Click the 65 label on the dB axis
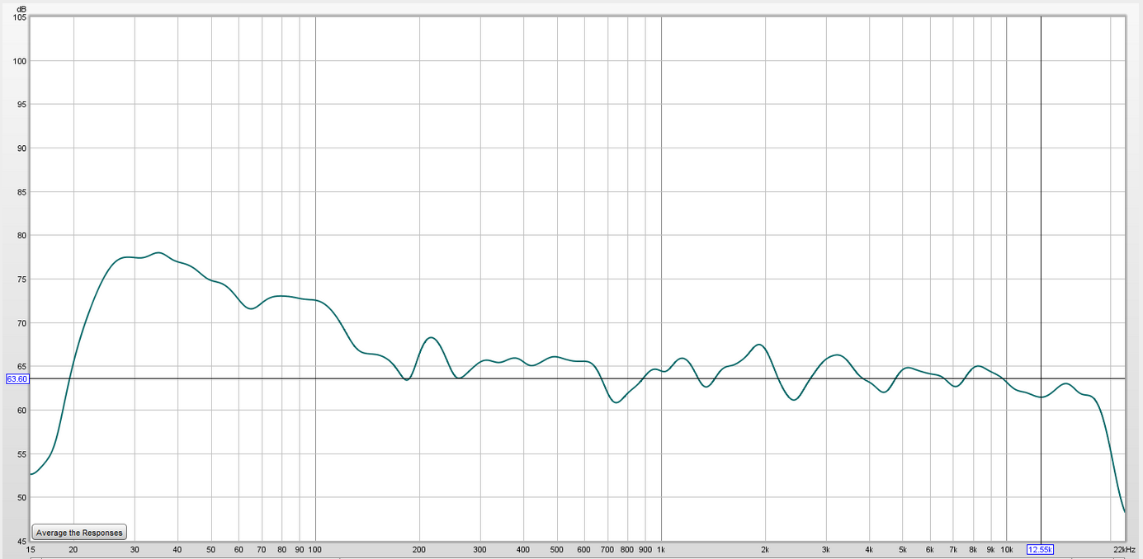1143x559 pixels. 21,367
